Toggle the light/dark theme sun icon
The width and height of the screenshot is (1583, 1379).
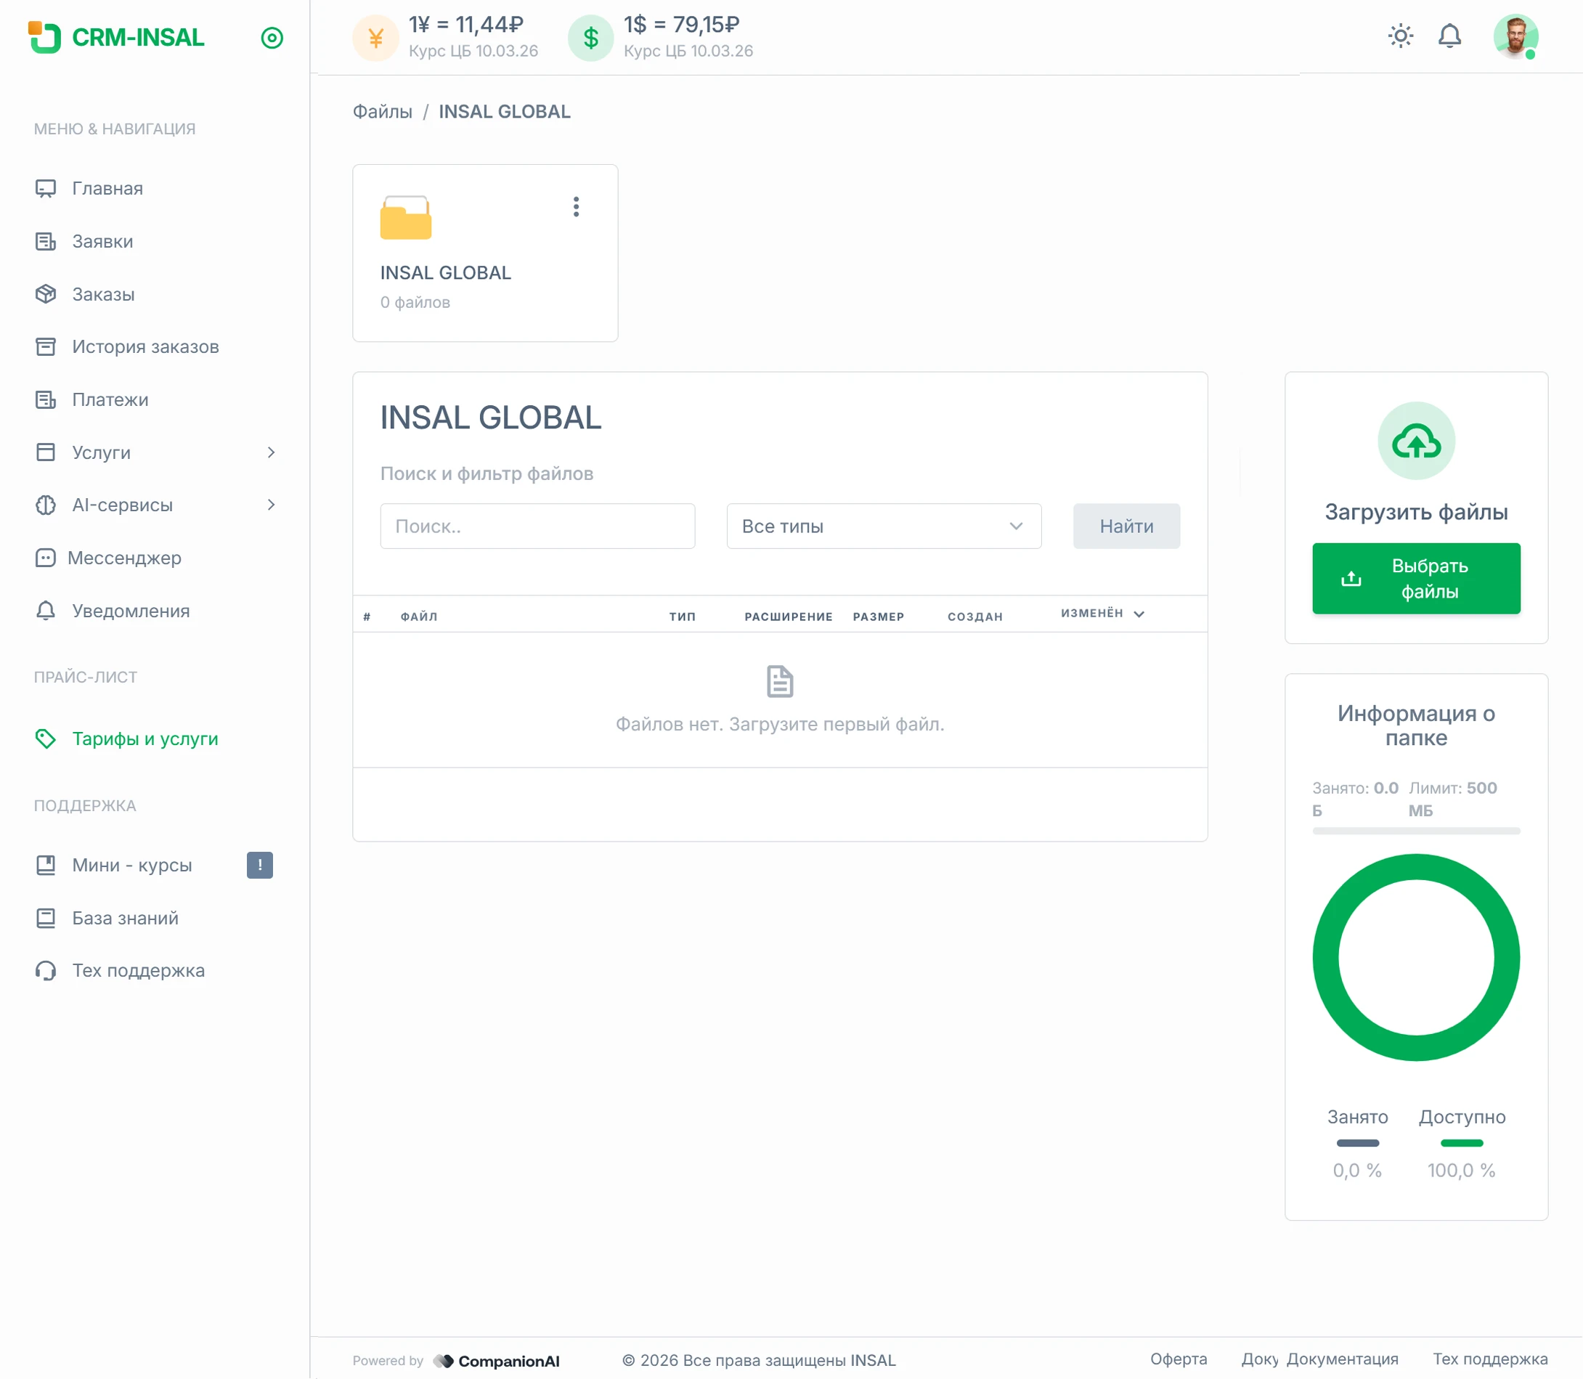[1400, 36]
